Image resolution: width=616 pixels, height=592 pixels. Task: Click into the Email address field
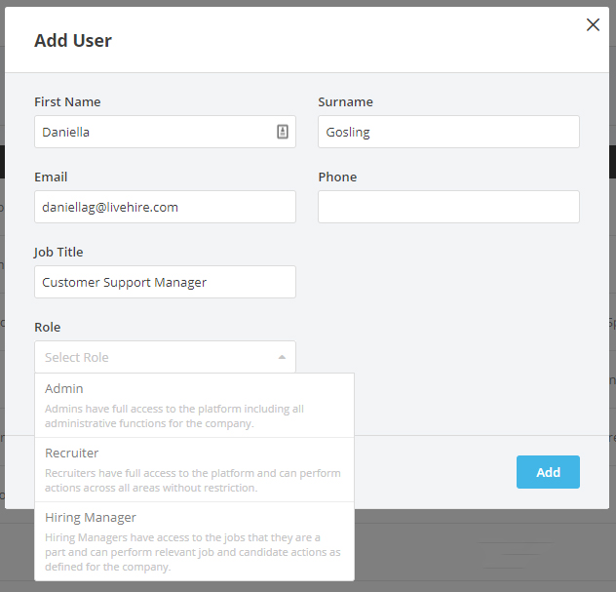165,207
